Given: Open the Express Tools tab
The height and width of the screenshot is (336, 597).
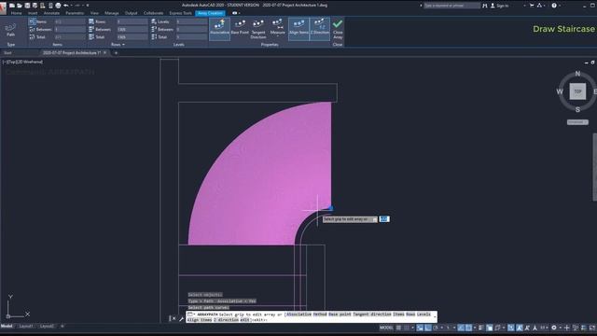Looking at the screenshot, I should (x=180, y=13).
